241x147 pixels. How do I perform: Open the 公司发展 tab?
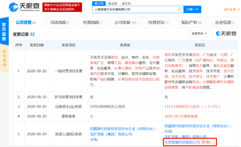pos(125,23)
